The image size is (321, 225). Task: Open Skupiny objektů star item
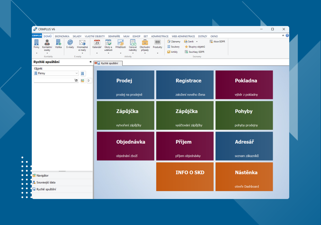pyautogui.click(x=195, y=47)
